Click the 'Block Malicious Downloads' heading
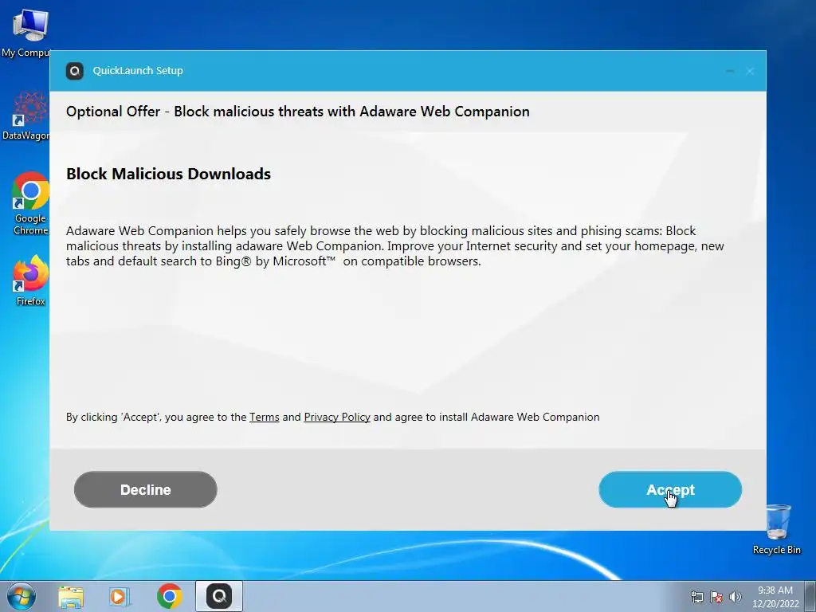The height and width of the screenshot is (612, 816). coord(169,174)
